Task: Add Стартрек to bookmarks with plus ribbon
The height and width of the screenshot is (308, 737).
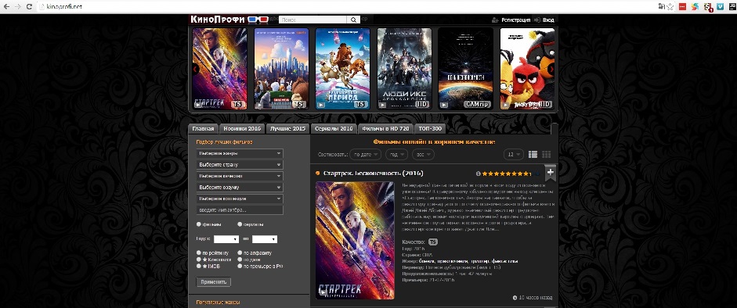Action: click(x=551, y=173)
